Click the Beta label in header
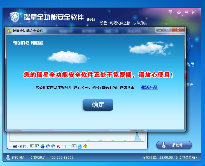 91,19
